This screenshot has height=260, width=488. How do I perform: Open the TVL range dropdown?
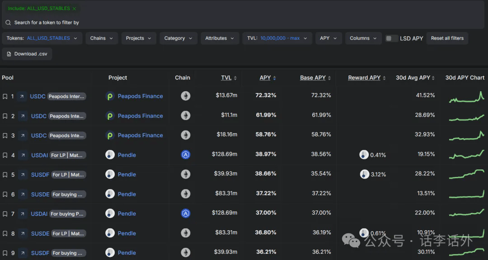(277, 38)
